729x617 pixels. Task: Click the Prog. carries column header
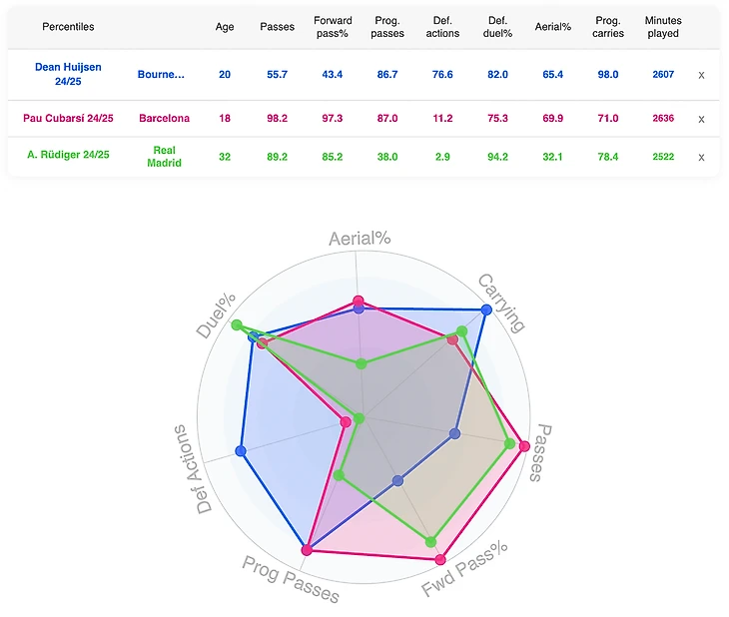[607, 27]
